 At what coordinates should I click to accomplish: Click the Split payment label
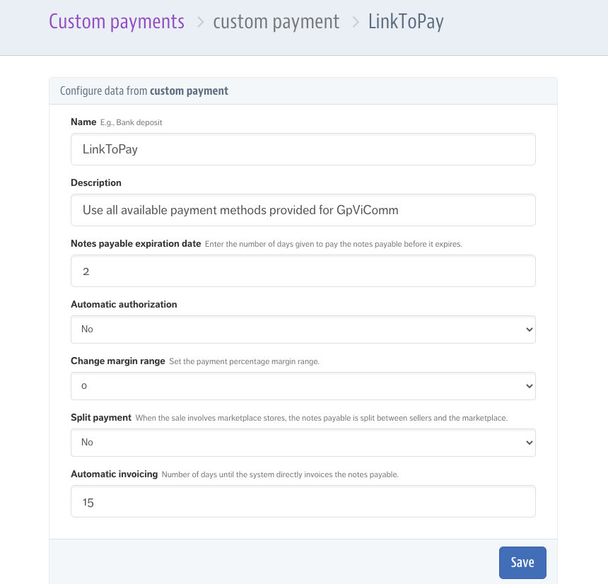pos(101,418)
